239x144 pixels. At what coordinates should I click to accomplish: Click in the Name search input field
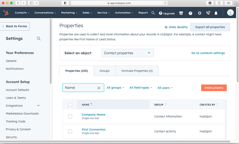pyautogui.click(x=81, y=88)
